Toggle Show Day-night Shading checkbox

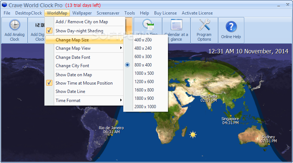[49, 30]
